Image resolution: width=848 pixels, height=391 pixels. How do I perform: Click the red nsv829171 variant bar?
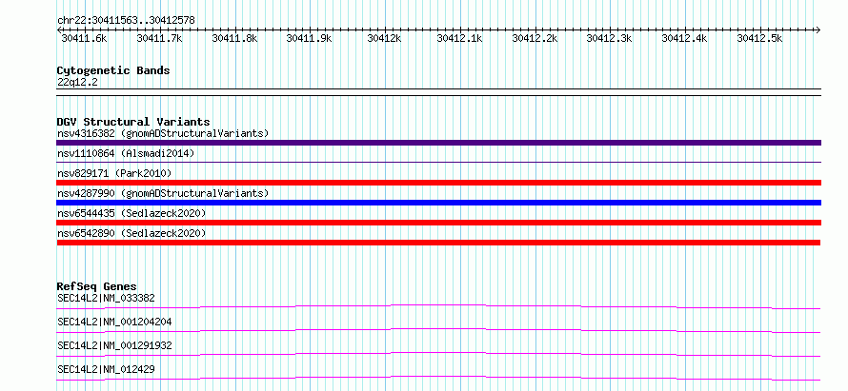pyautogui.click(x=438, y=183)
